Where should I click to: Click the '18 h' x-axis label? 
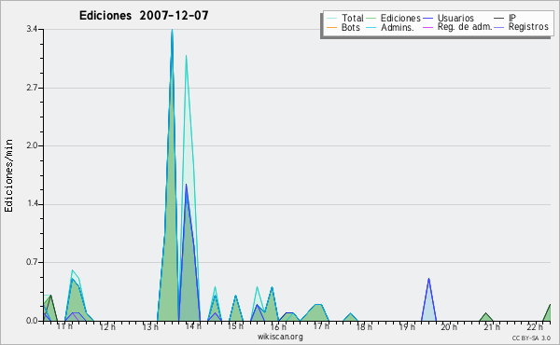coord(364,326)
